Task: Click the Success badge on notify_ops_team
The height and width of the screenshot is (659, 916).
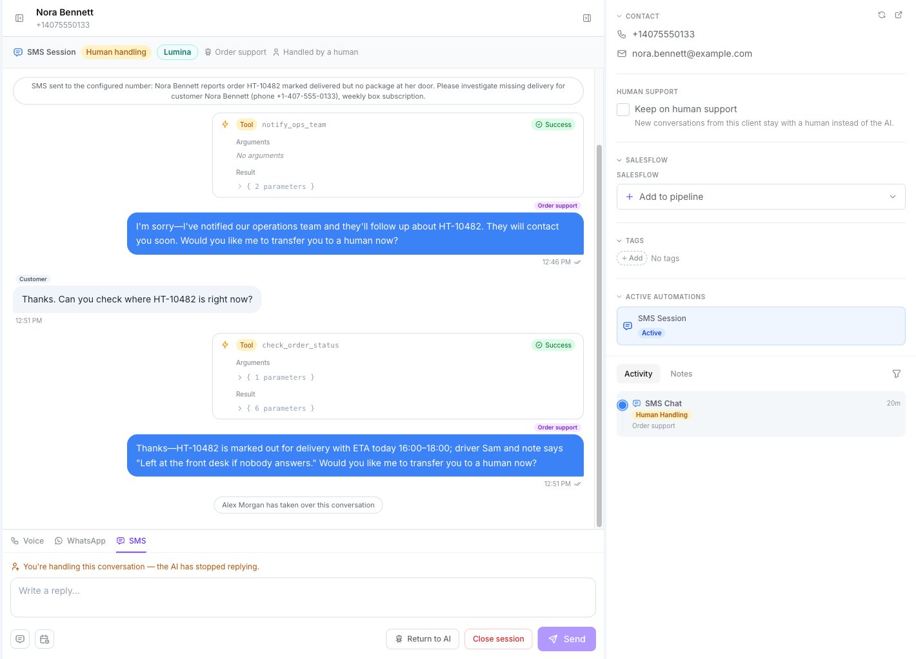Action: [x=553, y=124]
